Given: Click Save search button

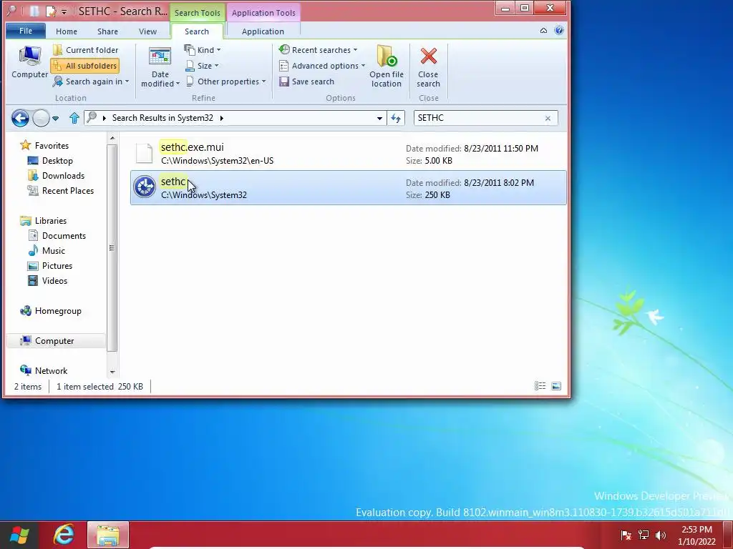Looking at the screenshot, I should coord(306,81).
